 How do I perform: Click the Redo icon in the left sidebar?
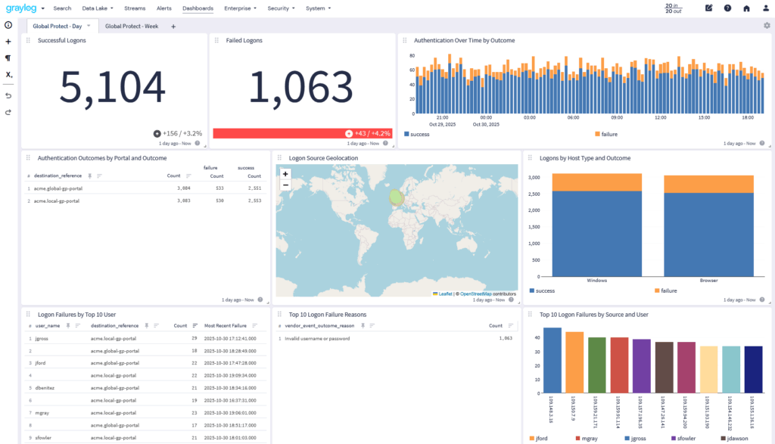pyautogui.click(x=8, y=113)
